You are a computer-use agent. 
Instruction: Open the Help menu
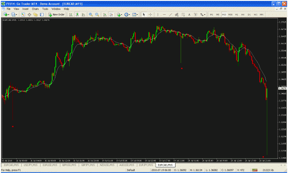pos(66,9)
